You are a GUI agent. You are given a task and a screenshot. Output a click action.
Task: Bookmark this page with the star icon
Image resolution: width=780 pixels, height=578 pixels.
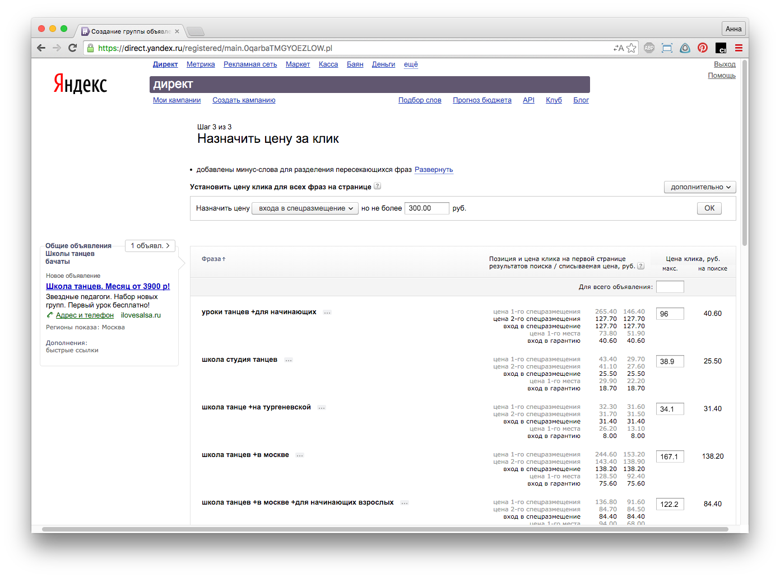click(632, 48)
